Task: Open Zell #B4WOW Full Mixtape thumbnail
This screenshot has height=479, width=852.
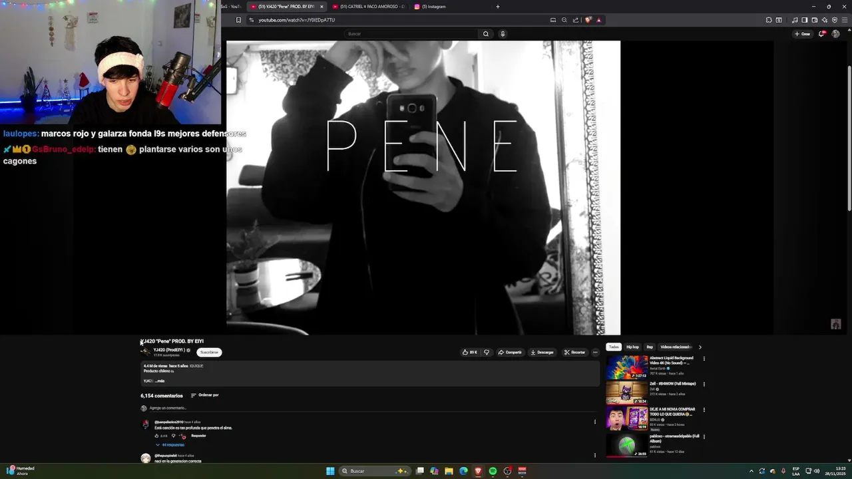Action: (626, 393)
